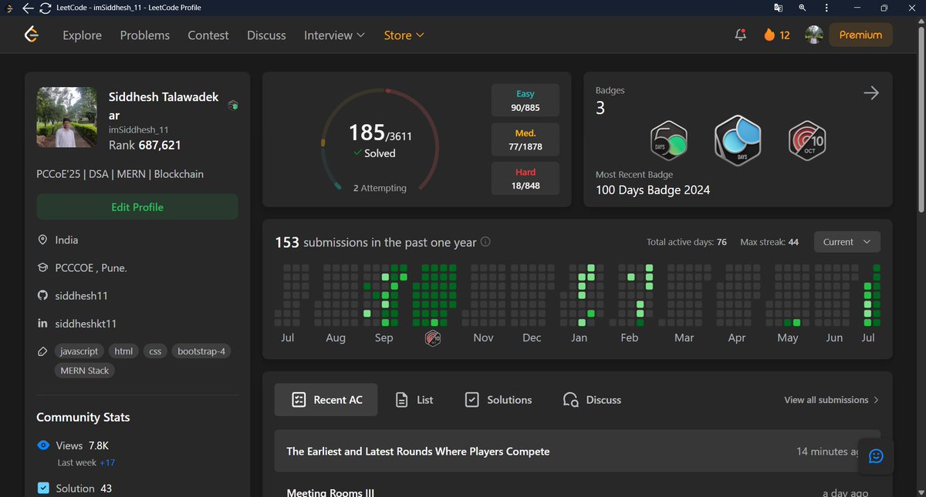The image size is (926, 497).
Task: Click the GitHub icon beside siddhesh11
Action: click(x=43, y=296)
